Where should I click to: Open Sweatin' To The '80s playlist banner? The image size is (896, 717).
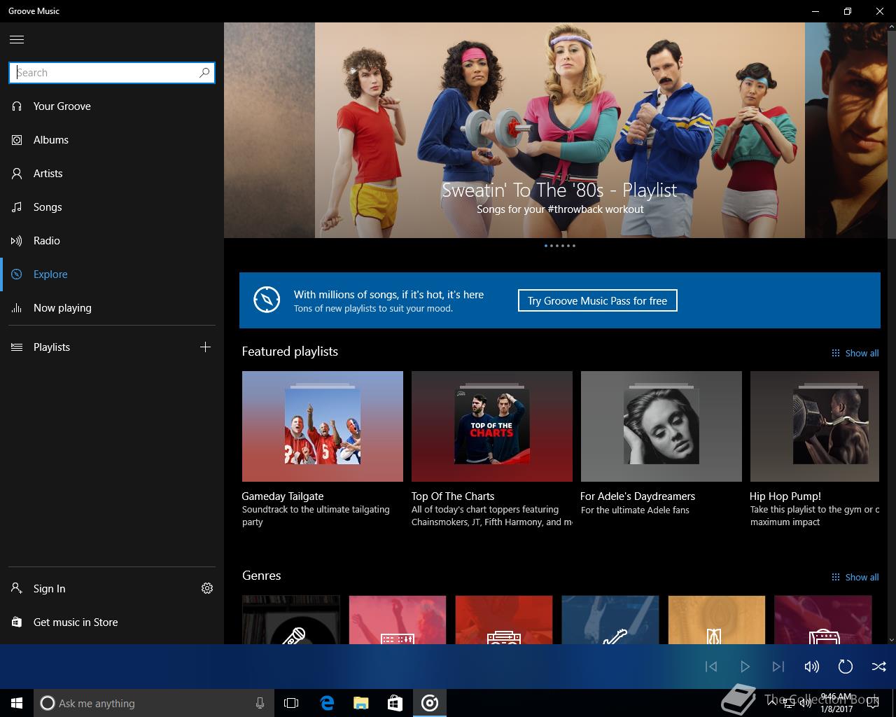[x=560, y=130]
